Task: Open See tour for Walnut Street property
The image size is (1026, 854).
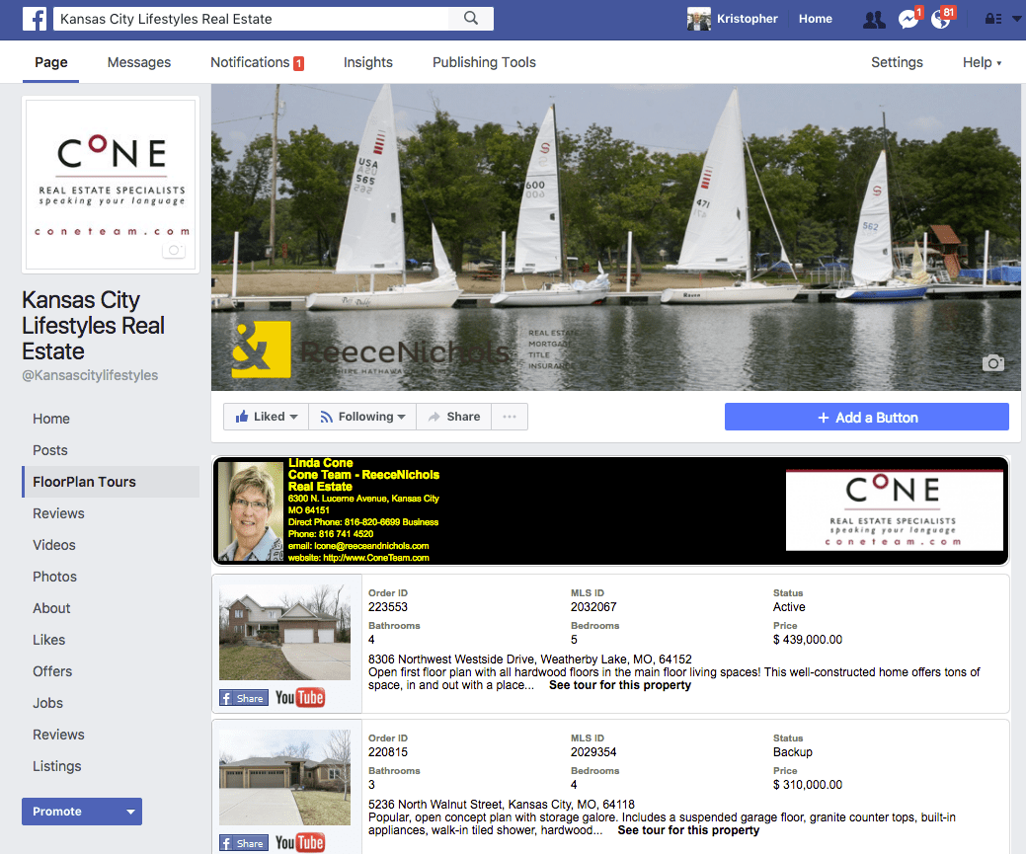Action: point(688,830)
